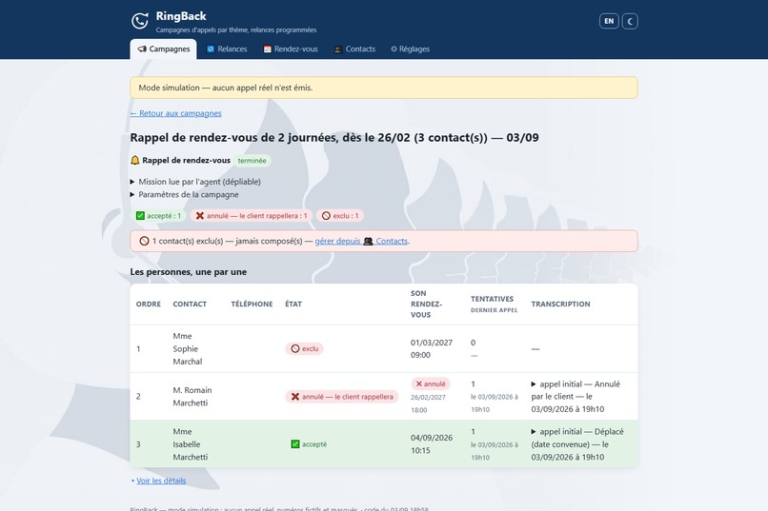Click the blue Relances tab icon
Screen dimensions: 768x511
point(211,49)
